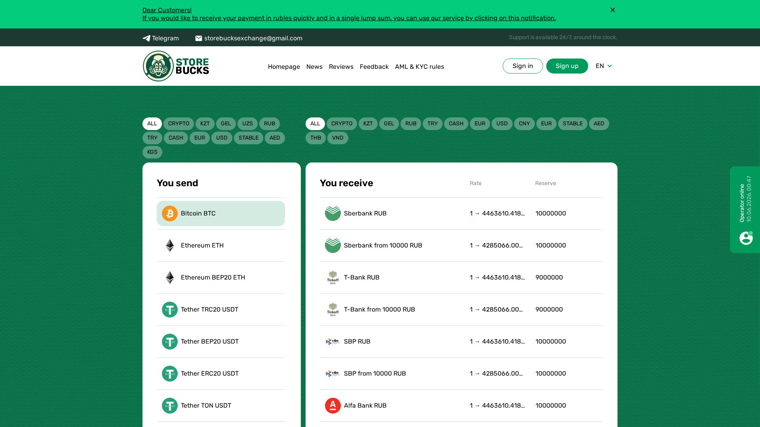Filter receive currencies by VND
This screenshot has height=427, width=760.
338,138
